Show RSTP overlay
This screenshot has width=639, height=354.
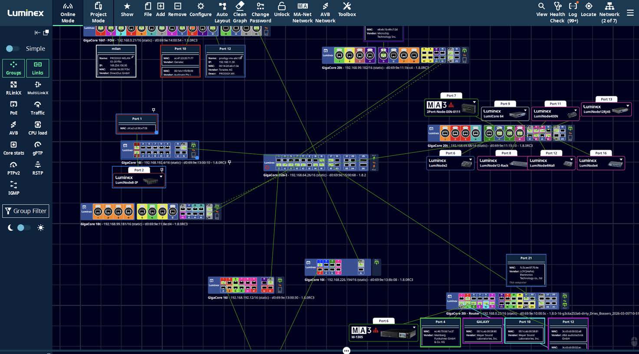(38, 168)
